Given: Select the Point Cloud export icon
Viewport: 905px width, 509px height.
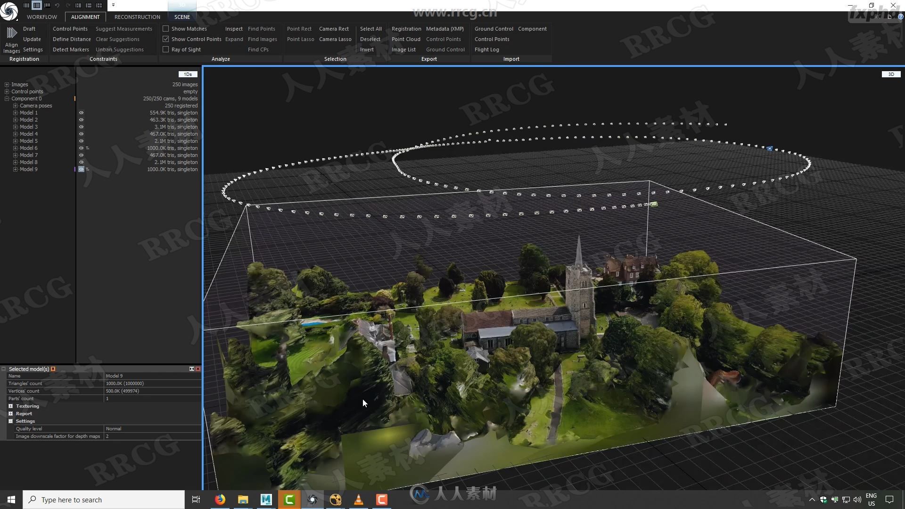Looking at the screenshot, I should click(x=404, y=39).
